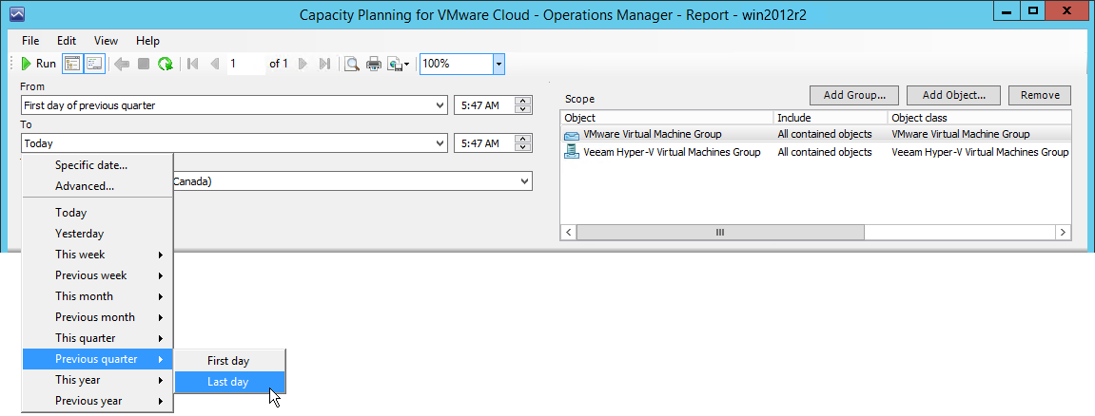
Task: Open the File menu
Action: click(30, 41)
